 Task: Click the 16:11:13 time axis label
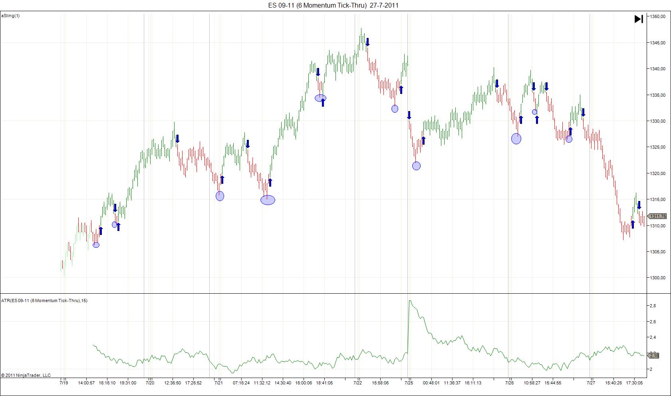[473, 383]
